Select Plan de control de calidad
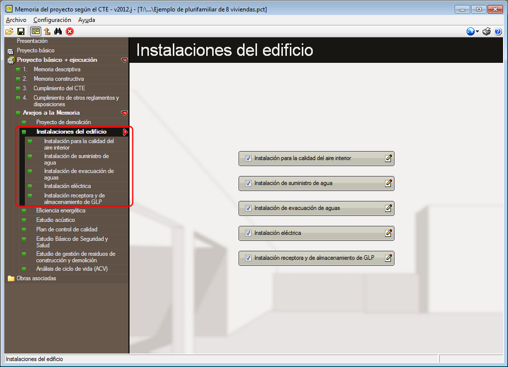Viewport: 508px width, 367px height. [x=67, y=229]
